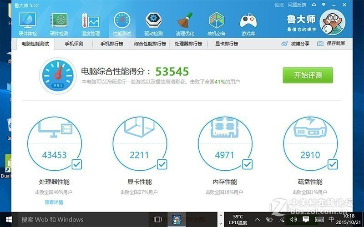Viewport: 364px width, 227px height.
Task: Click the 磁盘性能 disk drive circle
Action: 310,143
